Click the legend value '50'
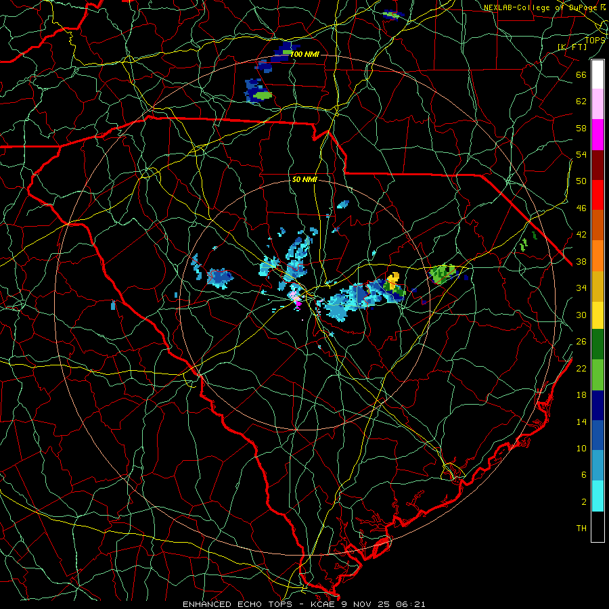Viewport: 609px width, 609px height. [x=581, y=181]
